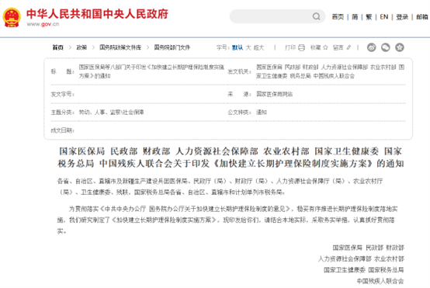The image size is (430, 288).
Task: Click the www.gov.cn address text
Action: tap(43, 24)
